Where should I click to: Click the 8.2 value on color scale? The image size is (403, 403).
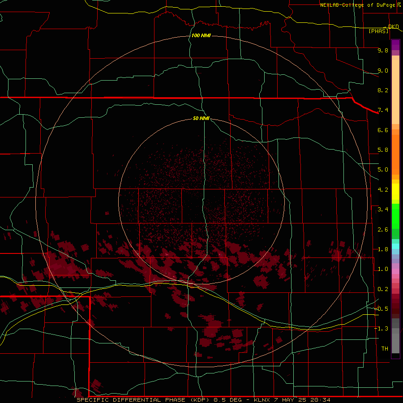[383, 90]
